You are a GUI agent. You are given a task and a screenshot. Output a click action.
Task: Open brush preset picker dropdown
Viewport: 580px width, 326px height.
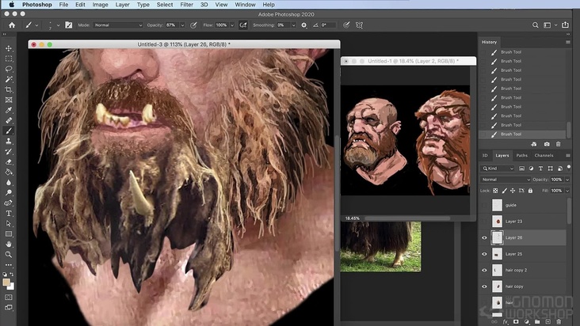tap(58, 25)
